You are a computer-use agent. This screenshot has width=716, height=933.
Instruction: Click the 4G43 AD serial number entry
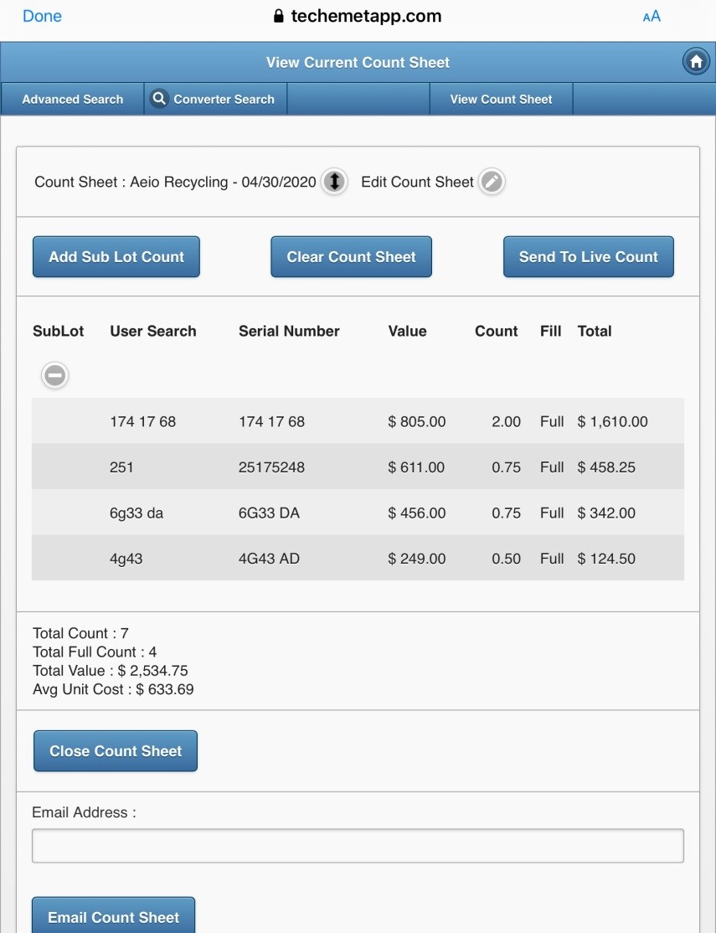click(x=269, y=559)
